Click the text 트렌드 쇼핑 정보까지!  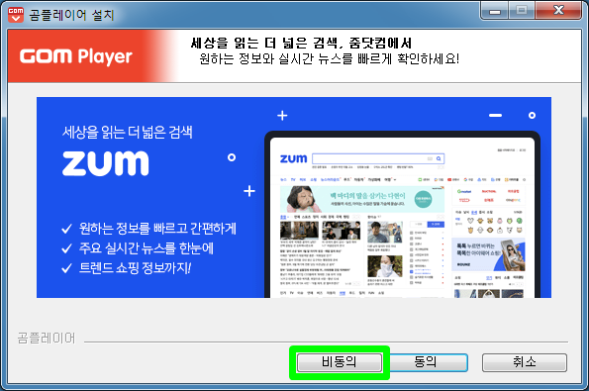pos(135,268)
